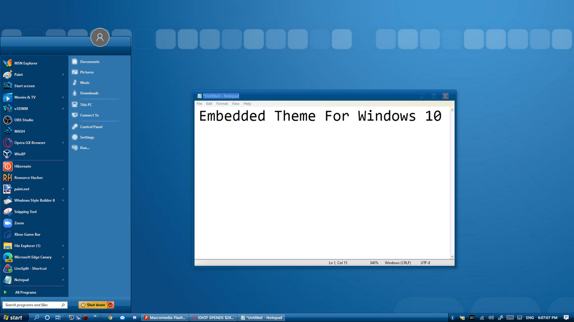Expand the File Explorer (1) submenu arrow
574x322 pixels.
[63, 246]
